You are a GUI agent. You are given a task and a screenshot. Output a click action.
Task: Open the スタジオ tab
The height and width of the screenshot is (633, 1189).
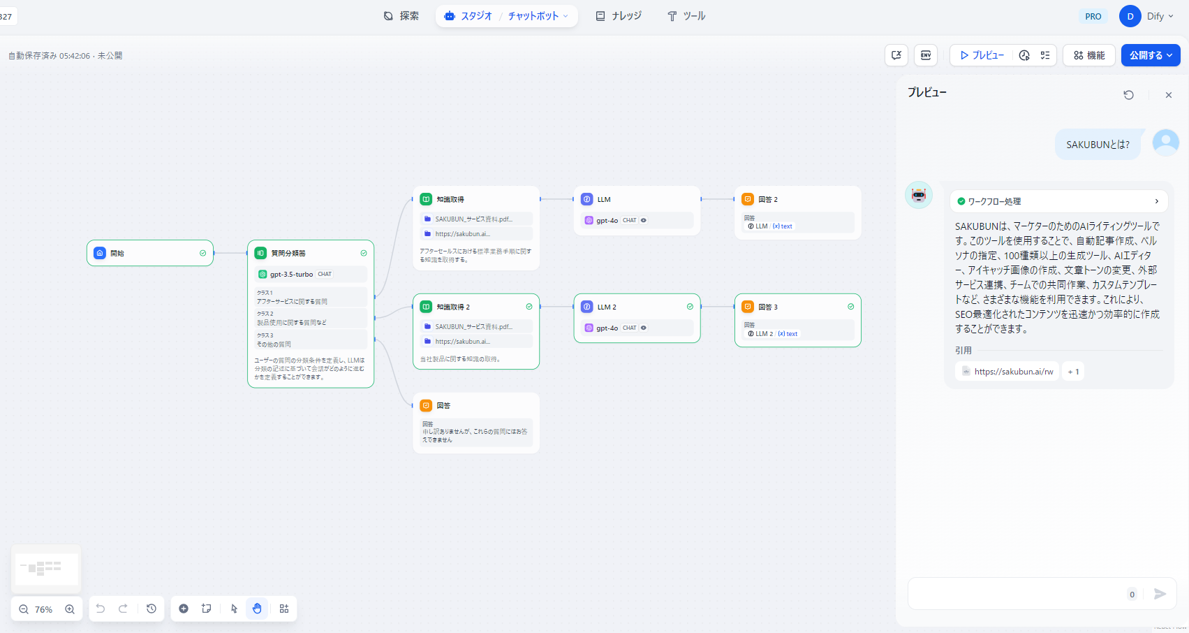(x=468, y=16)
